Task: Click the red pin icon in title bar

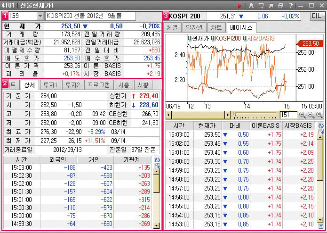Action: (239, 6)
